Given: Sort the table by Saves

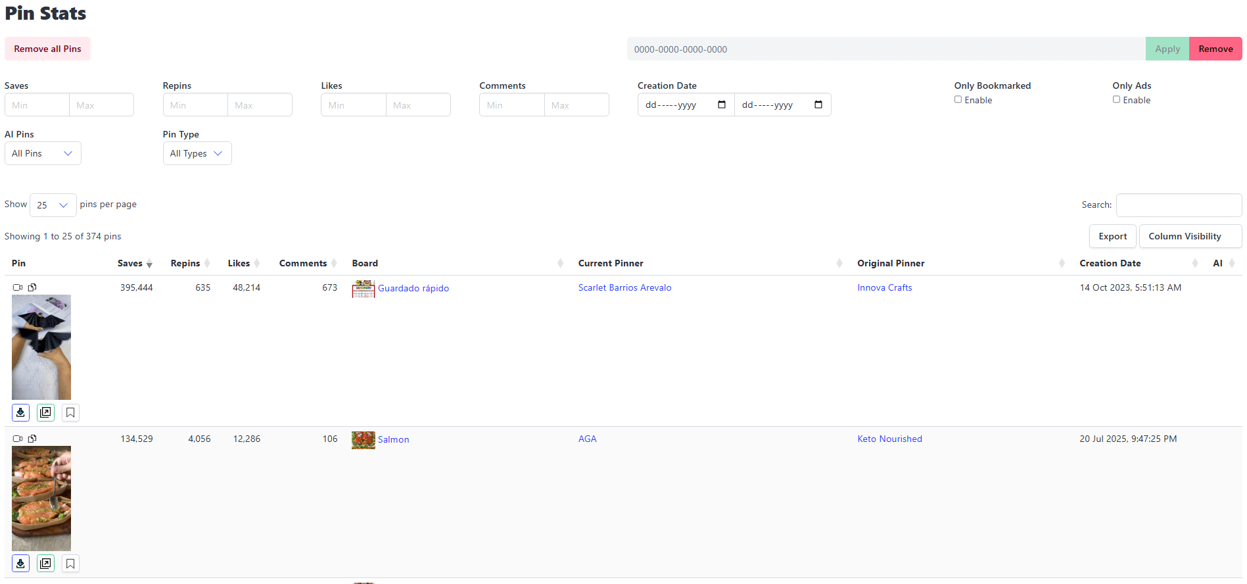Looking at the screenshot, I should [x=135, y=263].
